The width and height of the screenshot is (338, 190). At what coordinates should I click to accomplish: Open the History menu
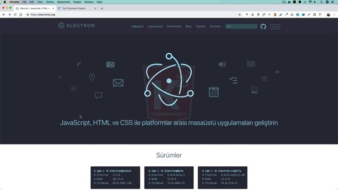[x=50, y=2]
